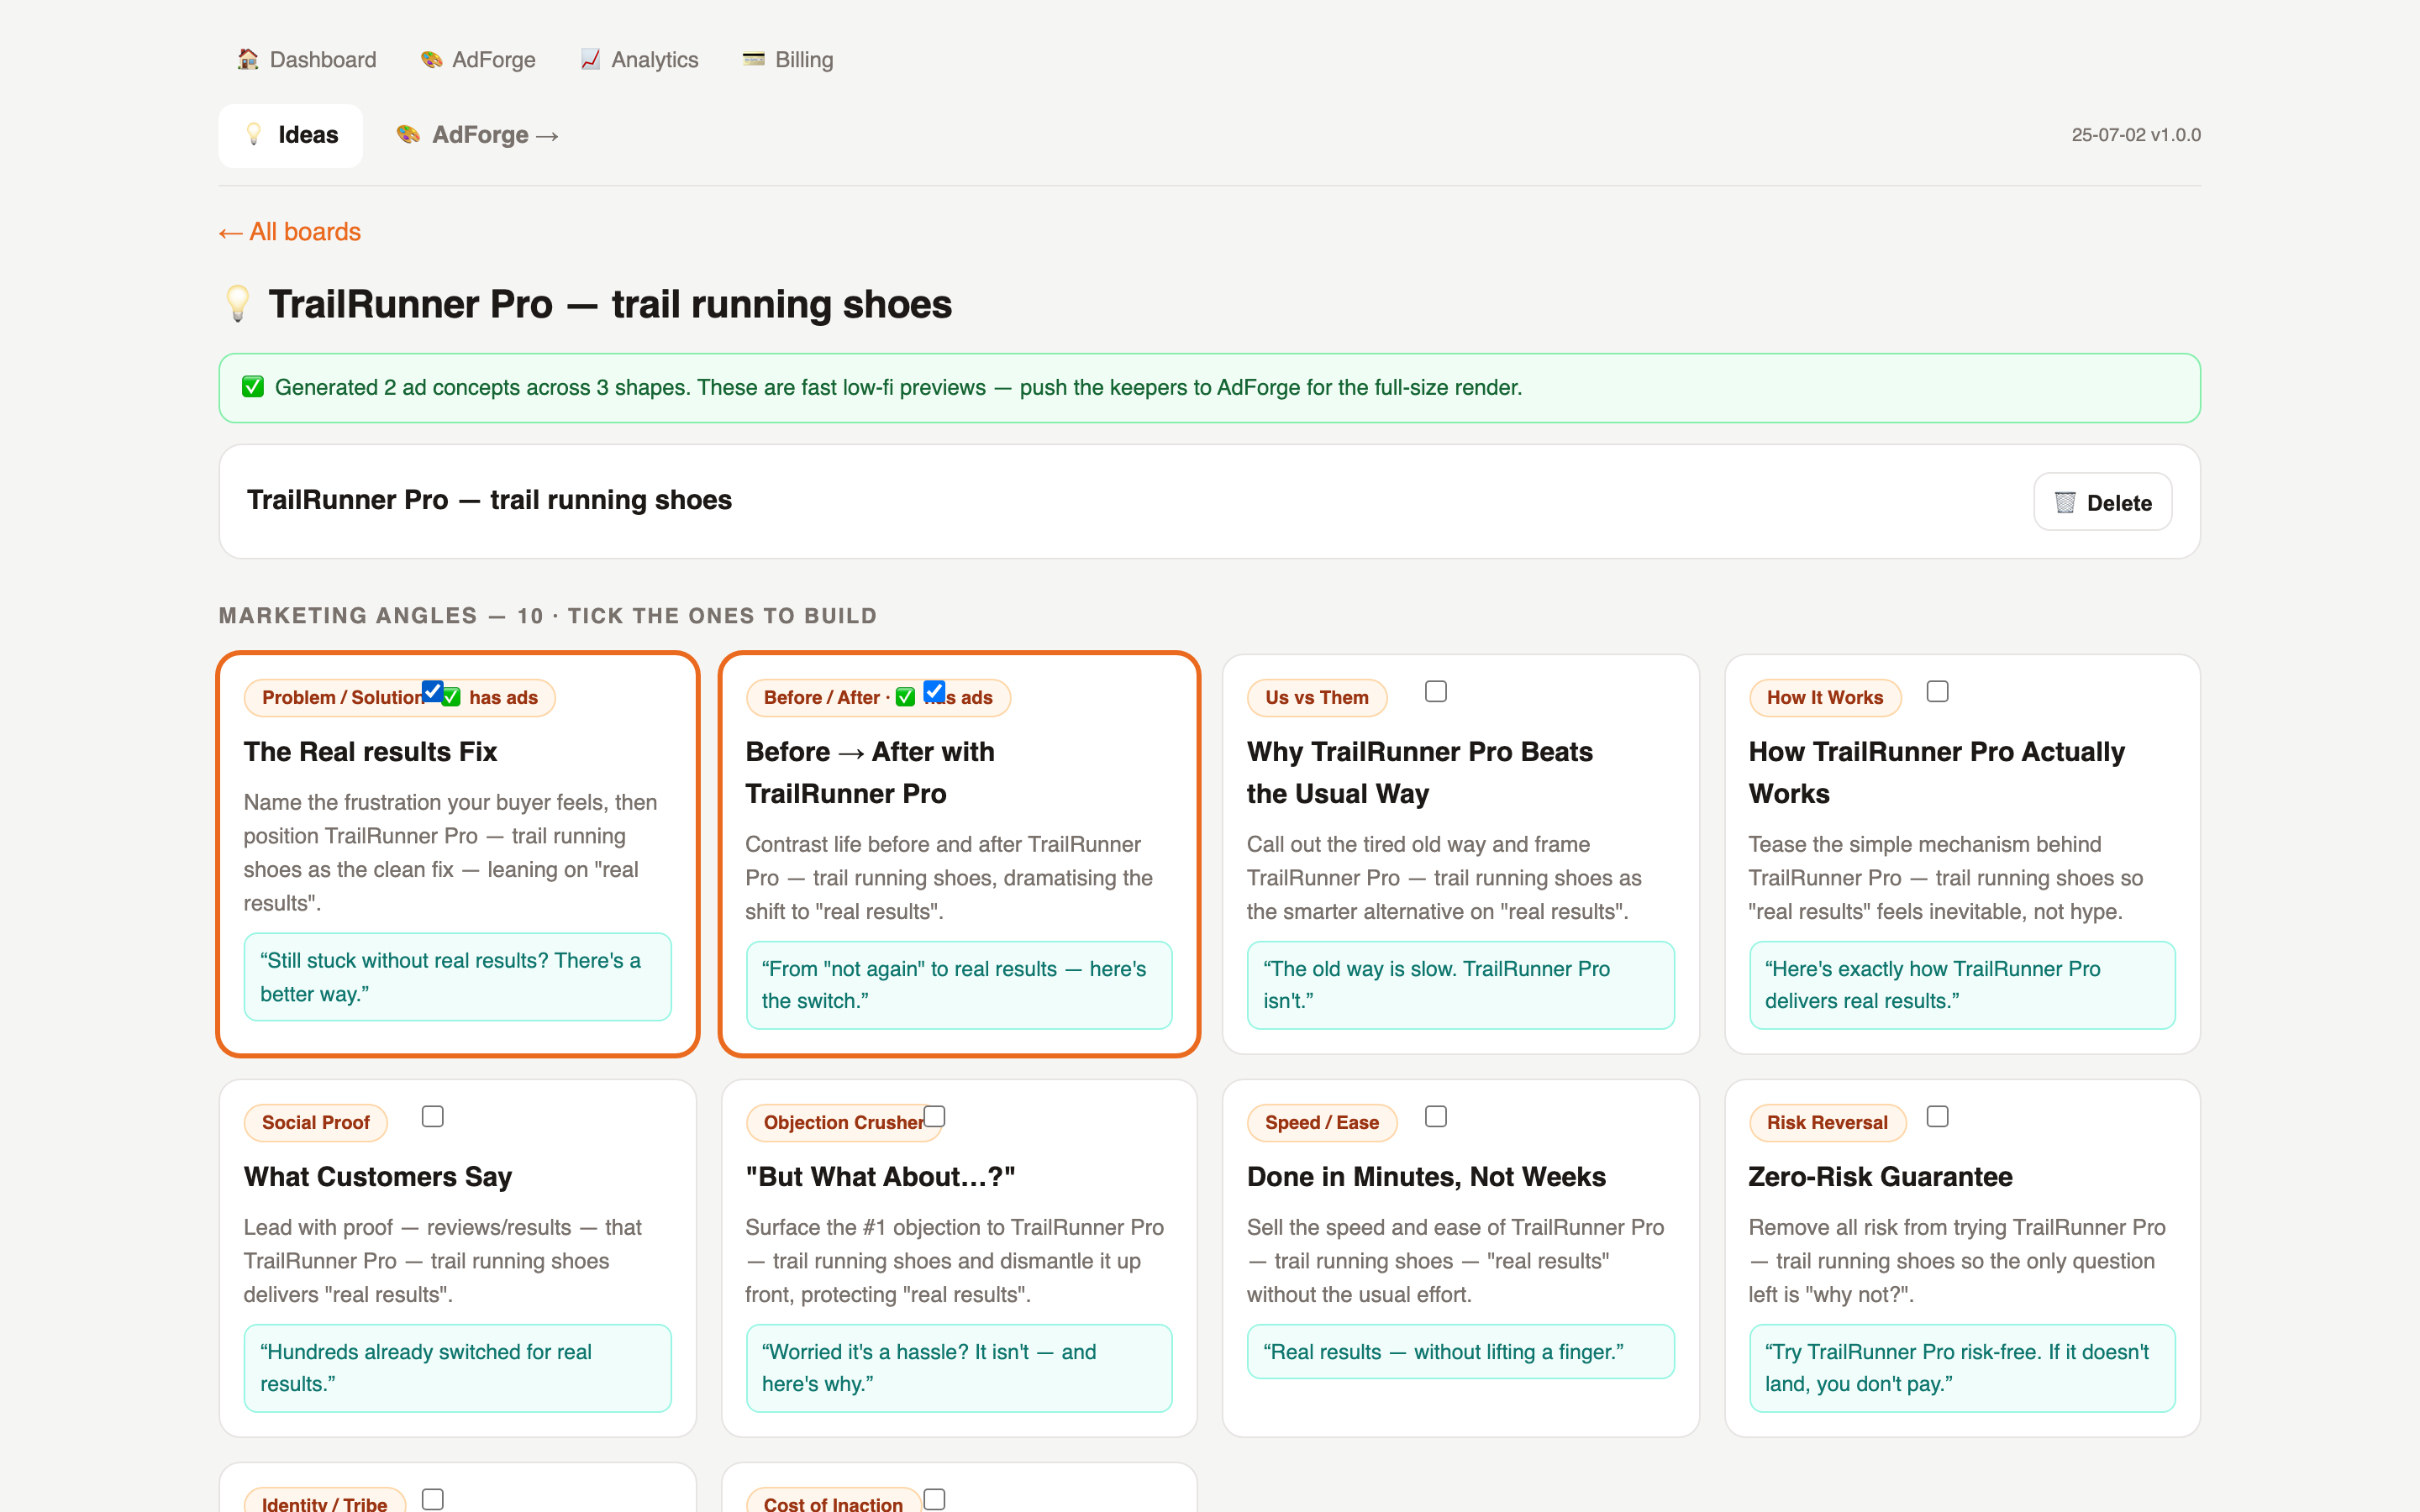Open the Dashboard menu item

point(306,59)
